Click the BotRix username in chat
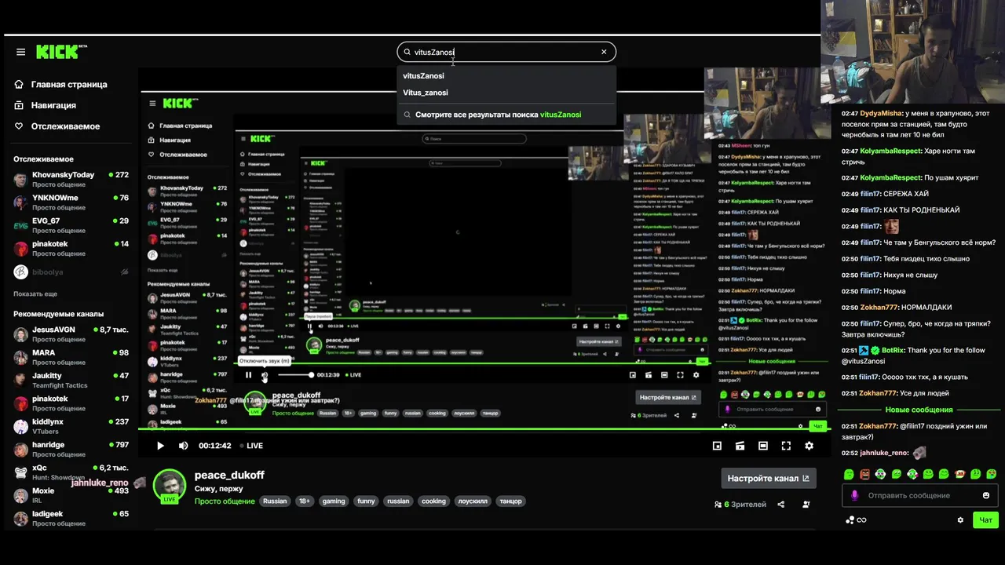1005x565 pixels. point(893,351)
